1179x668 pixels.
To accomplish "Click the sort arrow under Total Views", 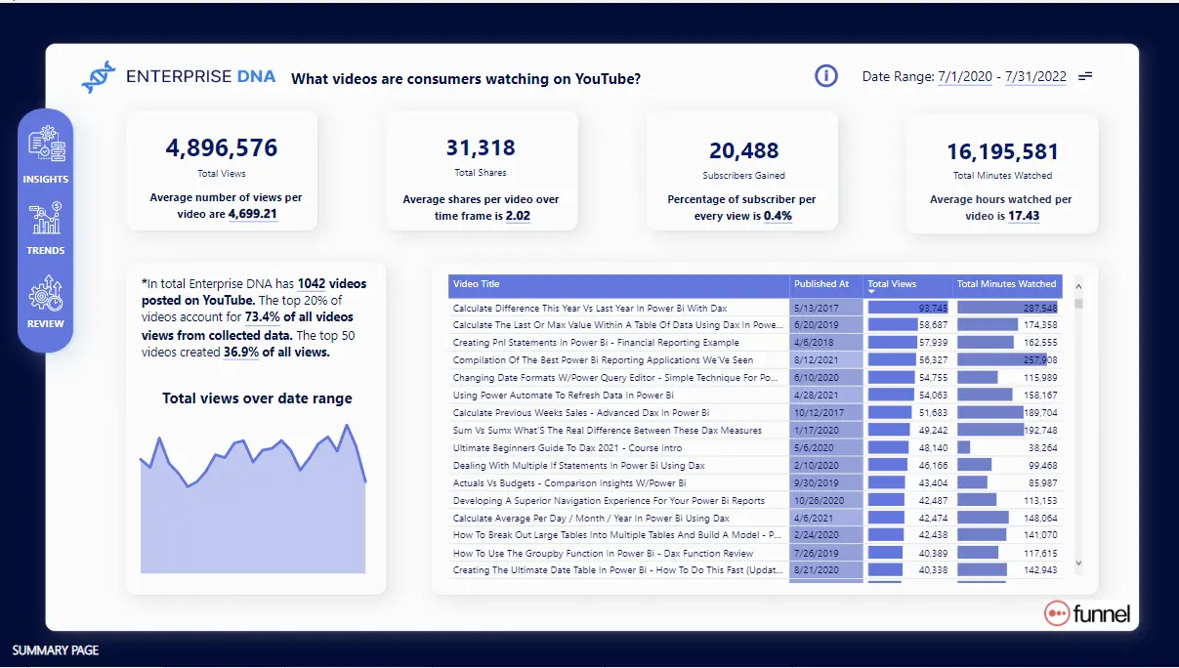I will point(872,292).
